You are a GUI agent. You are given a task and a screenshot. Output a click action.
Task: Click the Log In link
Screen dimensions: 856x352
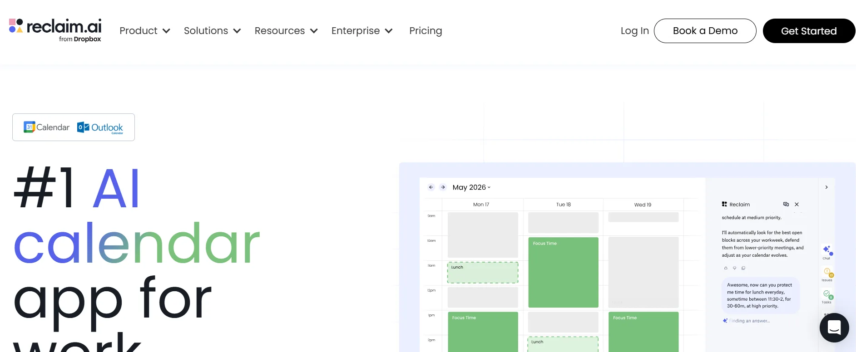tap(635, 31)
